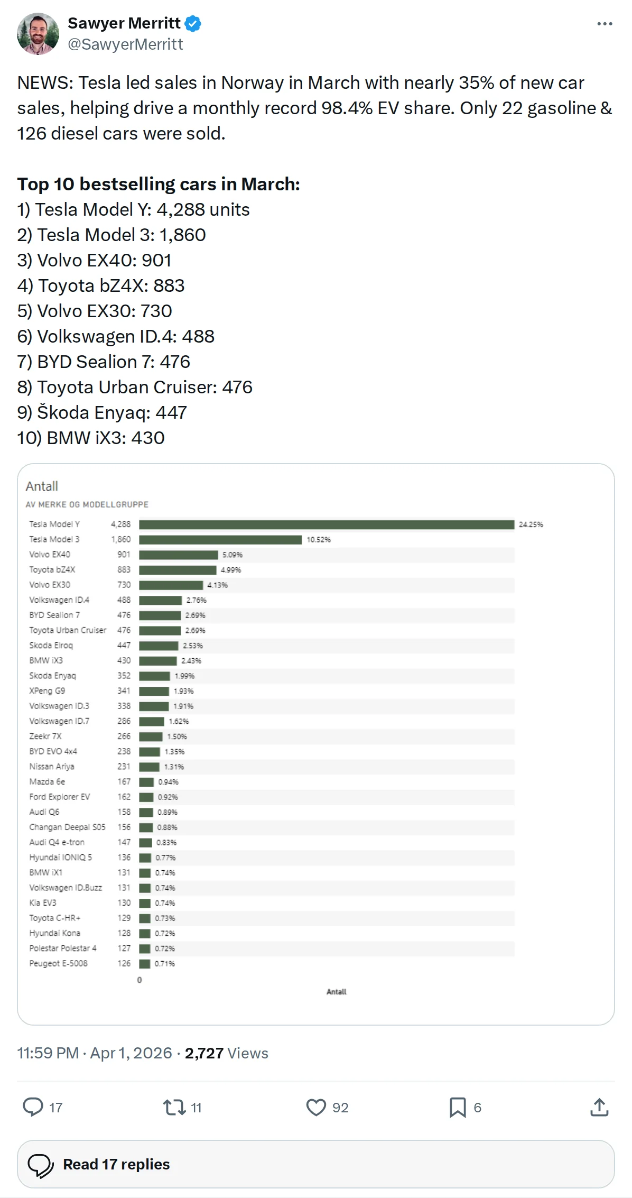Click the 11 reposts count
The width and height of the screenshot is (632, 1198).
pyautogui.click(x=196, y=1107)
